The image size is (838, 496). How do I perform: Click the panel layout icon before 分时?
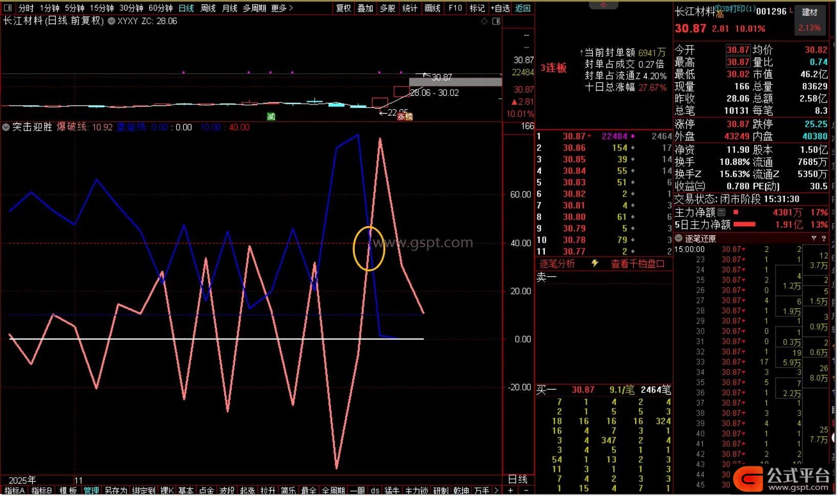[x=8, y=8]
